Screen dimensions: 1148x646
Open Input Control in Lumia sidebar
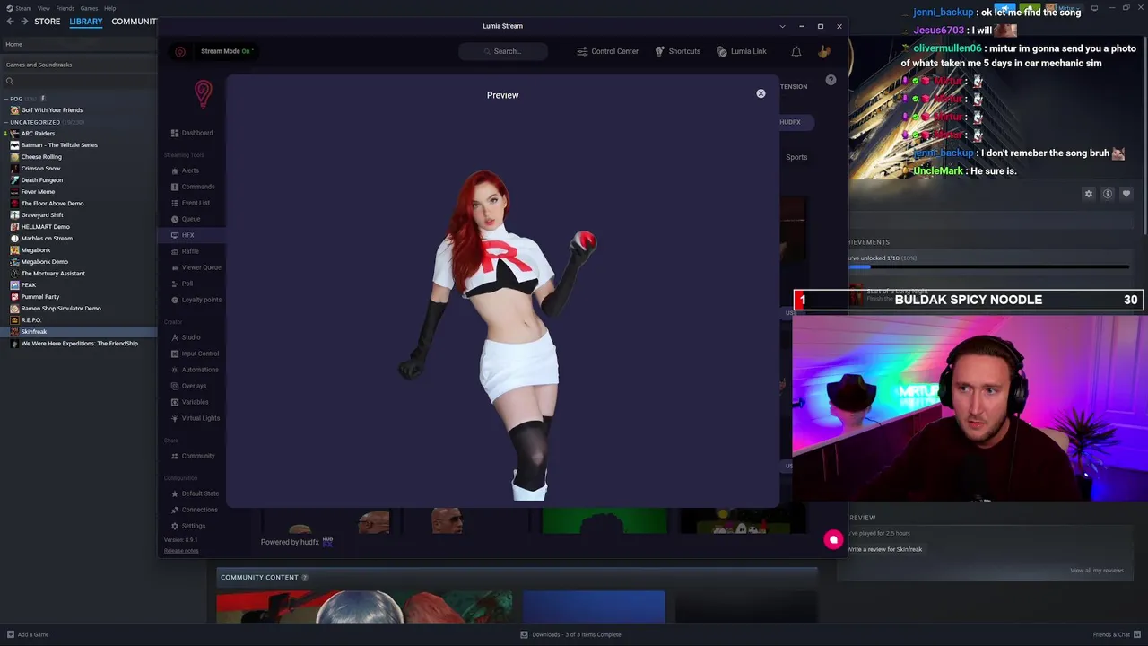tap(195, 354)
